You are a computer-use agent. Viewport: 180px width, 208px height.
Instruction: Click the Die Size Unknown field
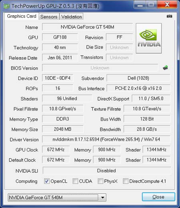click(x=120, y=47)
